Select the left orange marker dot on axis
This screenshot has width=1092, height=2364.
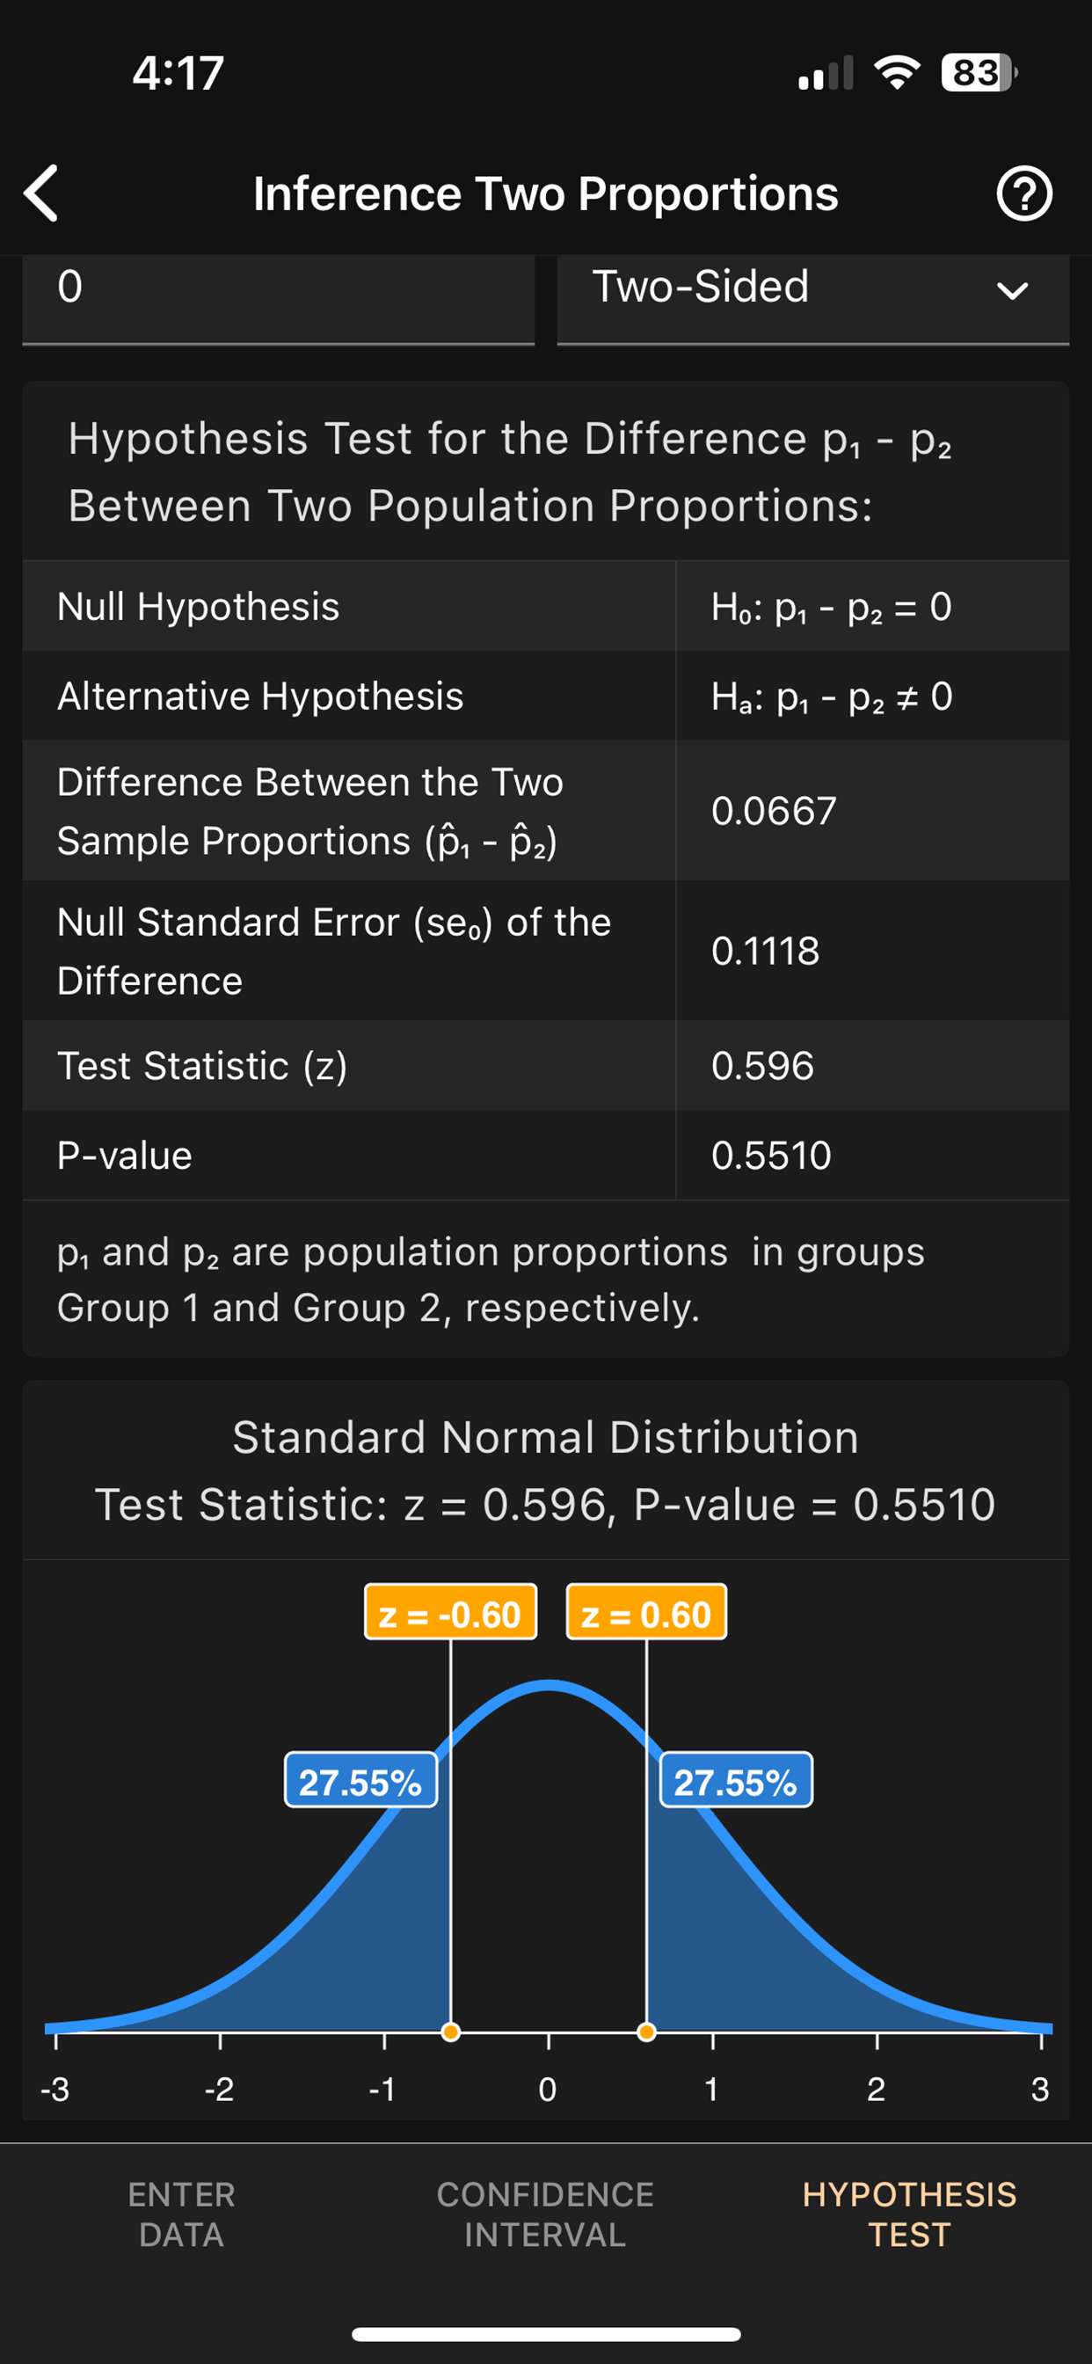[x=450, y=2032]
